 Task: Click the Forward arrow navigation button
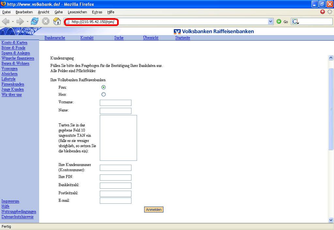tap(20, 21)
